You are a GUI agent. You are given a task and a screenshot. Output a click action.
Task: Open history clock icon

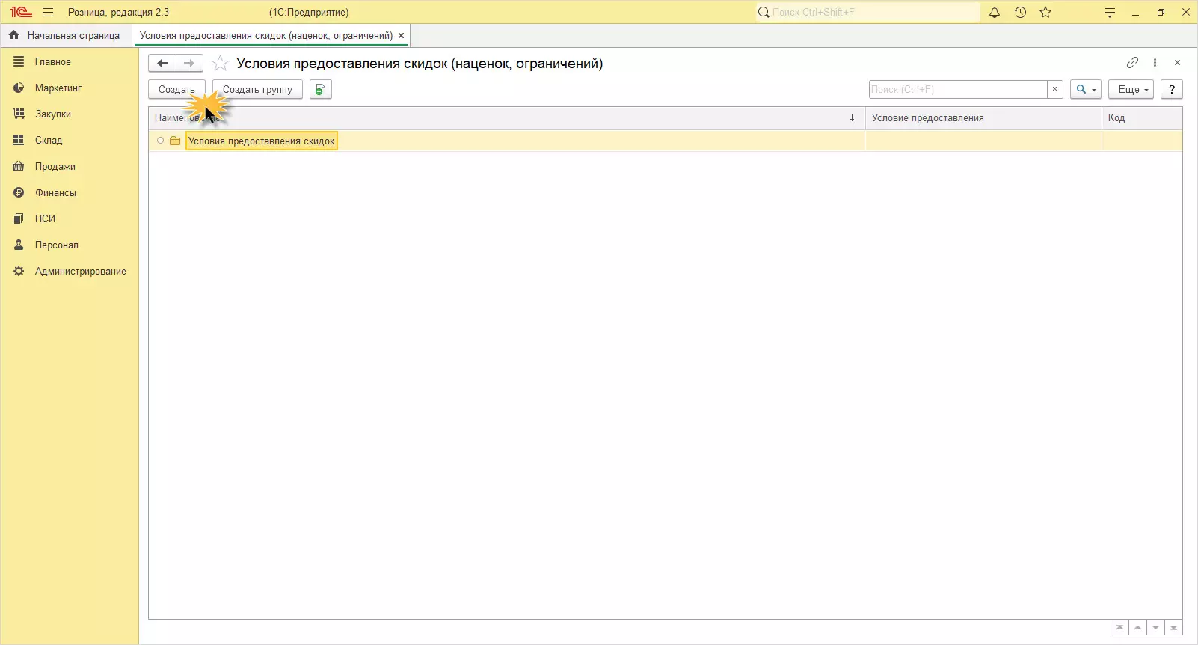point(1020,13)
